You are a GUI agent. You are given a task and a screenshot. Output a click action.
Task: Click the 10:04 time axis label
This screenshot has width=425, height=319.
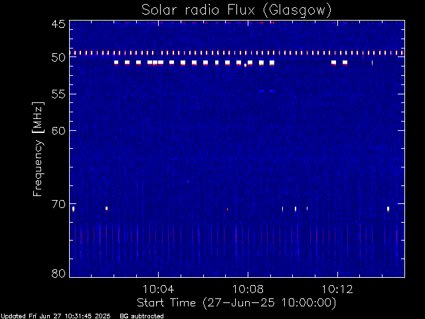158,289
